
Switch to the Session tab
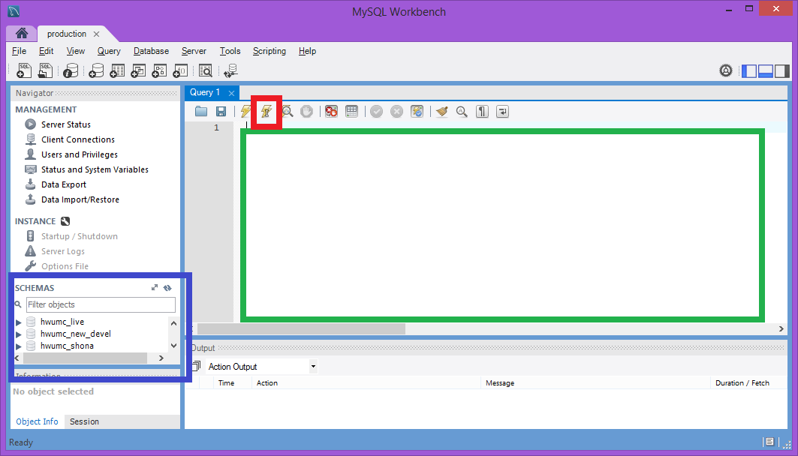click(85, 421)
